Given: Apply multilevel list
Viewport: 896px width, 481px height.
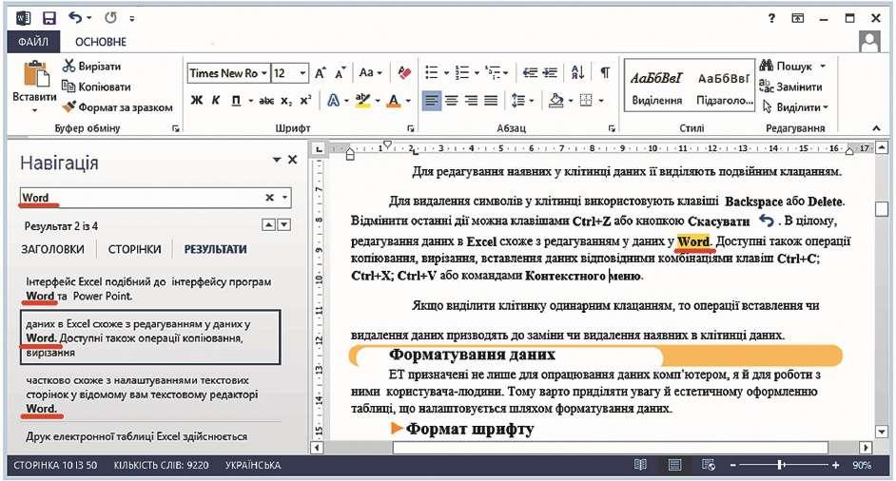Looking at the screenshot, I should [x=492, y=72].
